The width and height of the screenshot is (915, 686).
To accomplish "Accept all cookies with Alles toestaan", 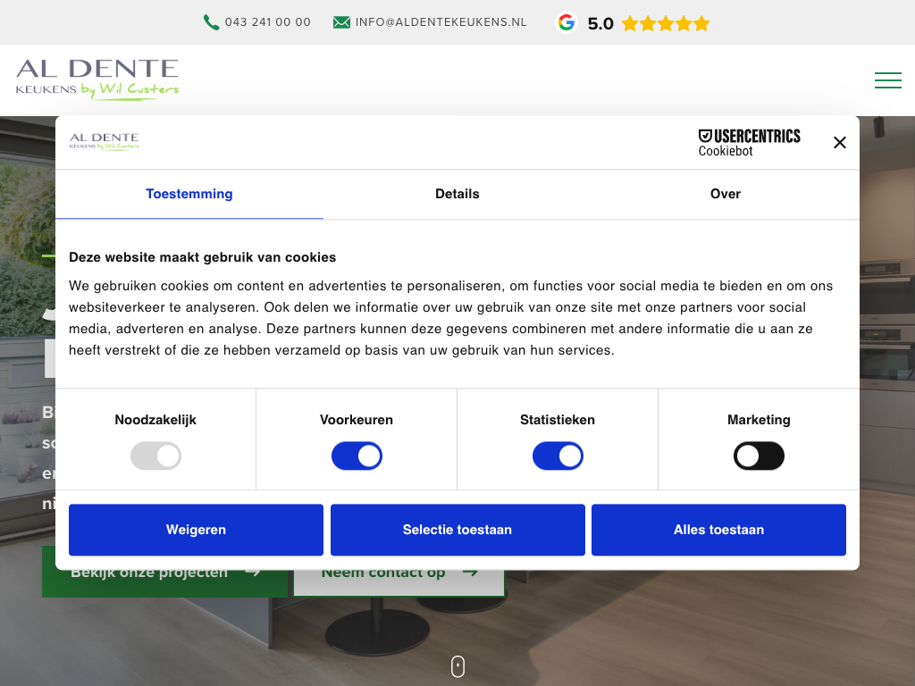I will pos(718,530).
